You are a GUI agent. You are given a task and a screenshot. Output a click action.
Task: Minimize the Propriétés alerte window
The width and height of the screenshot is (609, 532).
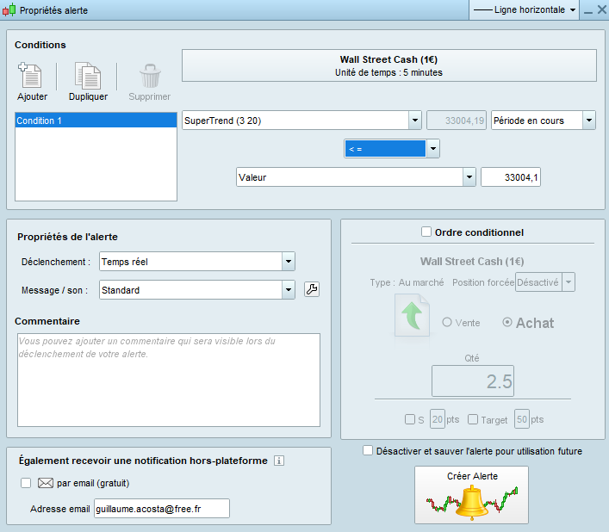588,10
